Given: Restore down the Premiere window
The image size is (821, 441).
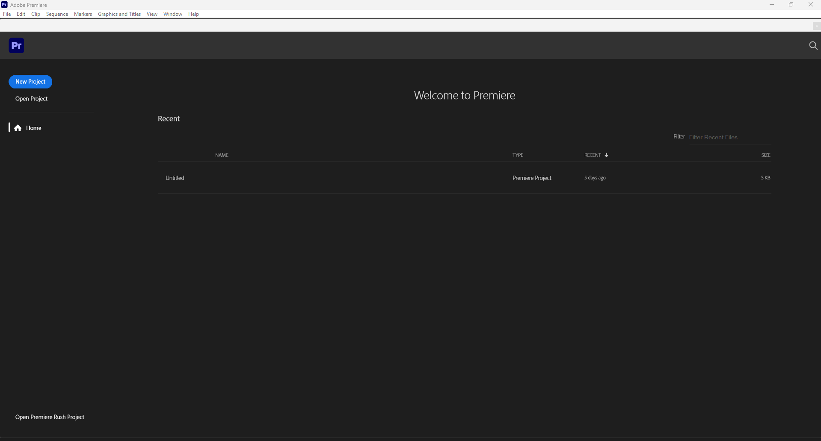Looking at the screenshot, I should pyautogui.click(x=791, y=5).
